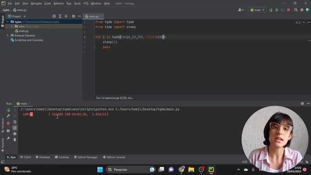Rerun main from Run panel sidebar
The height and width of the screenshot is (175, 311).
point(8,110)
